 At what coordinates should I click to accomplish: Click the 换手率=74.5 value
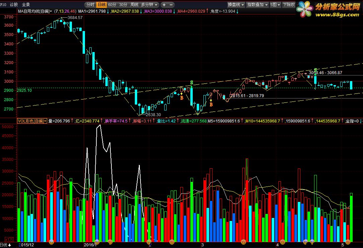coord(116,121)
